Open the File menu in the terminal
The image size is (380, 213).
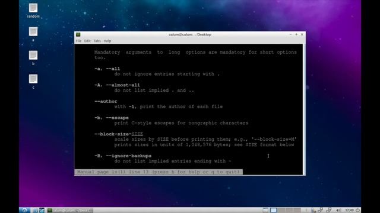(x=78, y=41)
